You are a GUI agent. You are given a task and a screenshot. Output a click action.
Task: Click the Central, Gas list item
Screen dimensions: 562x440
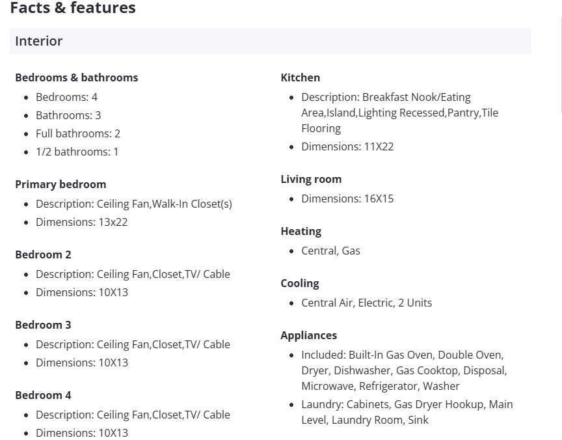[330, 251]
